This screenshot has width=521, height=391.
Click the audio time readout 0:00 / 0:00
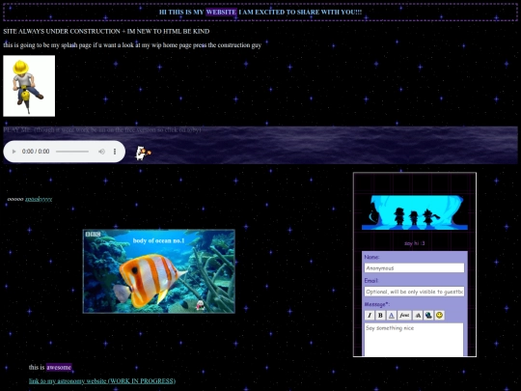point(36,152)
